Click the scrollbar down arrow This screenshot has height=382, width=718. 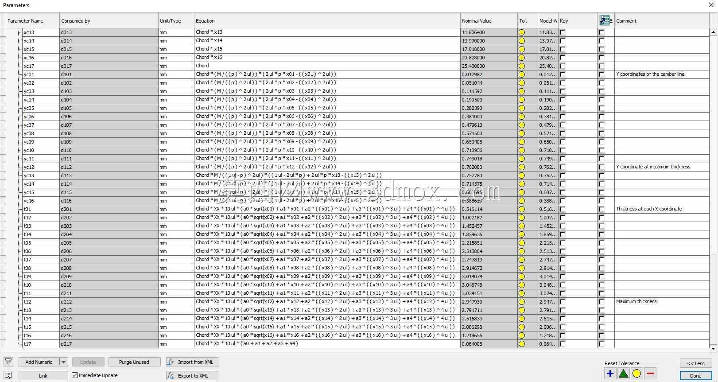pyautogui.click(x=713, y=349)
